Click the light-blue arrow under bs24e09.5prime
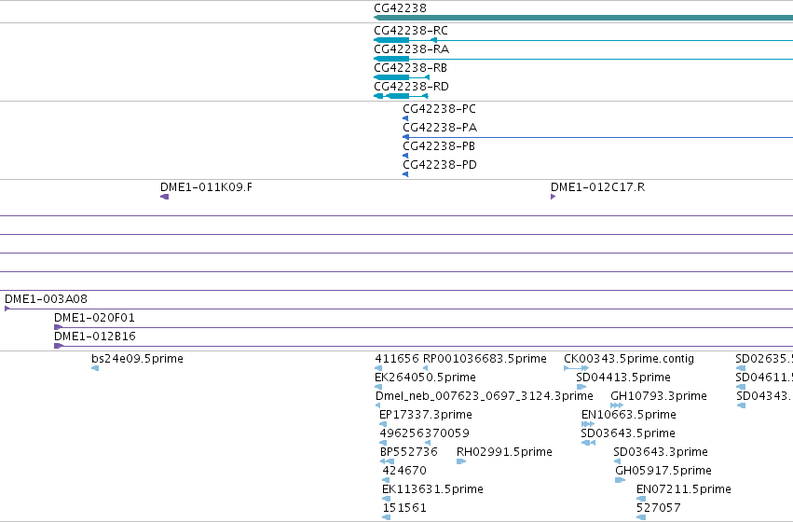This screenshot has width=793, height=522. pos(95,368)
